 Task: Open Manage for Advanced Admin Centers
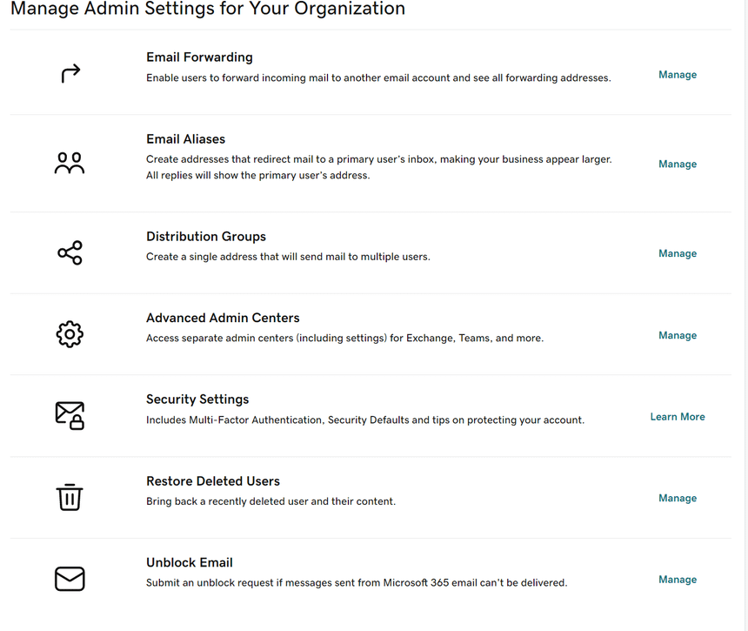677,336
